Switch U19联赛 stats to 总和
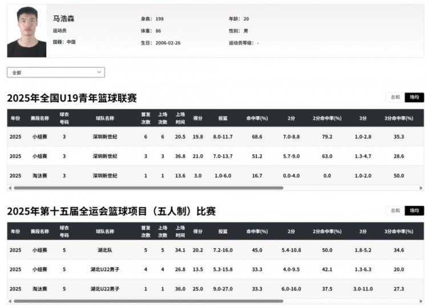The image size is (428, 308). pyautogui.click(x=395, y=98)
